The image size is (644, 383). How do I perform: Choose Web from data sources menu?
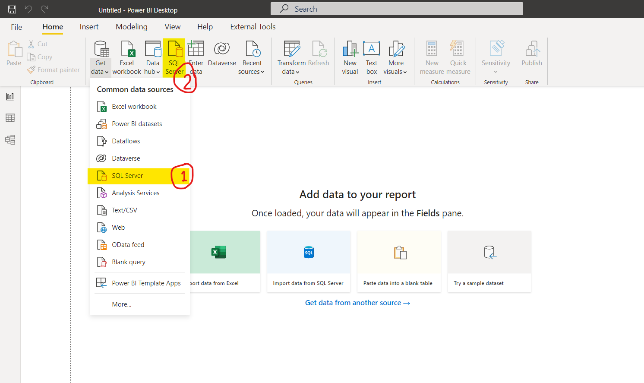tap(139, 228)
